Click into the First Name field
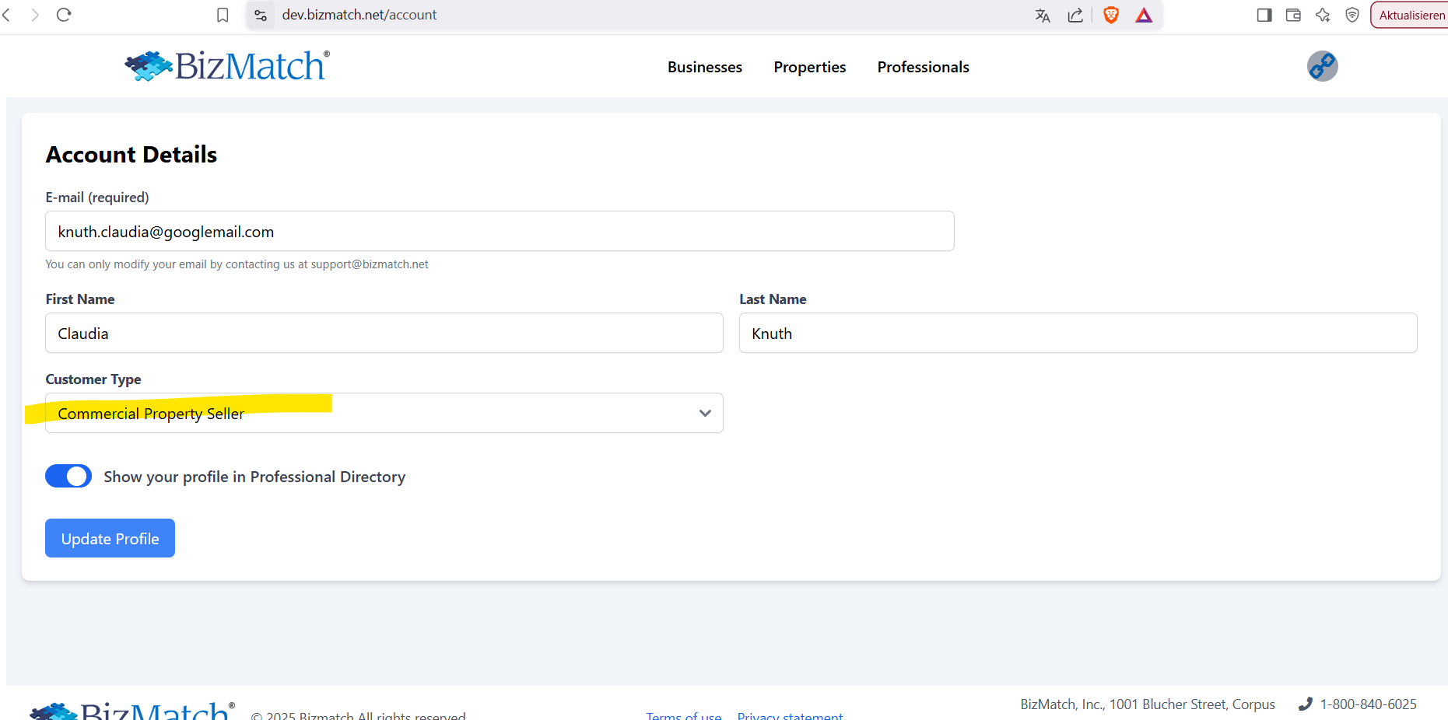 pyautogui.click(x=384, y=333)
